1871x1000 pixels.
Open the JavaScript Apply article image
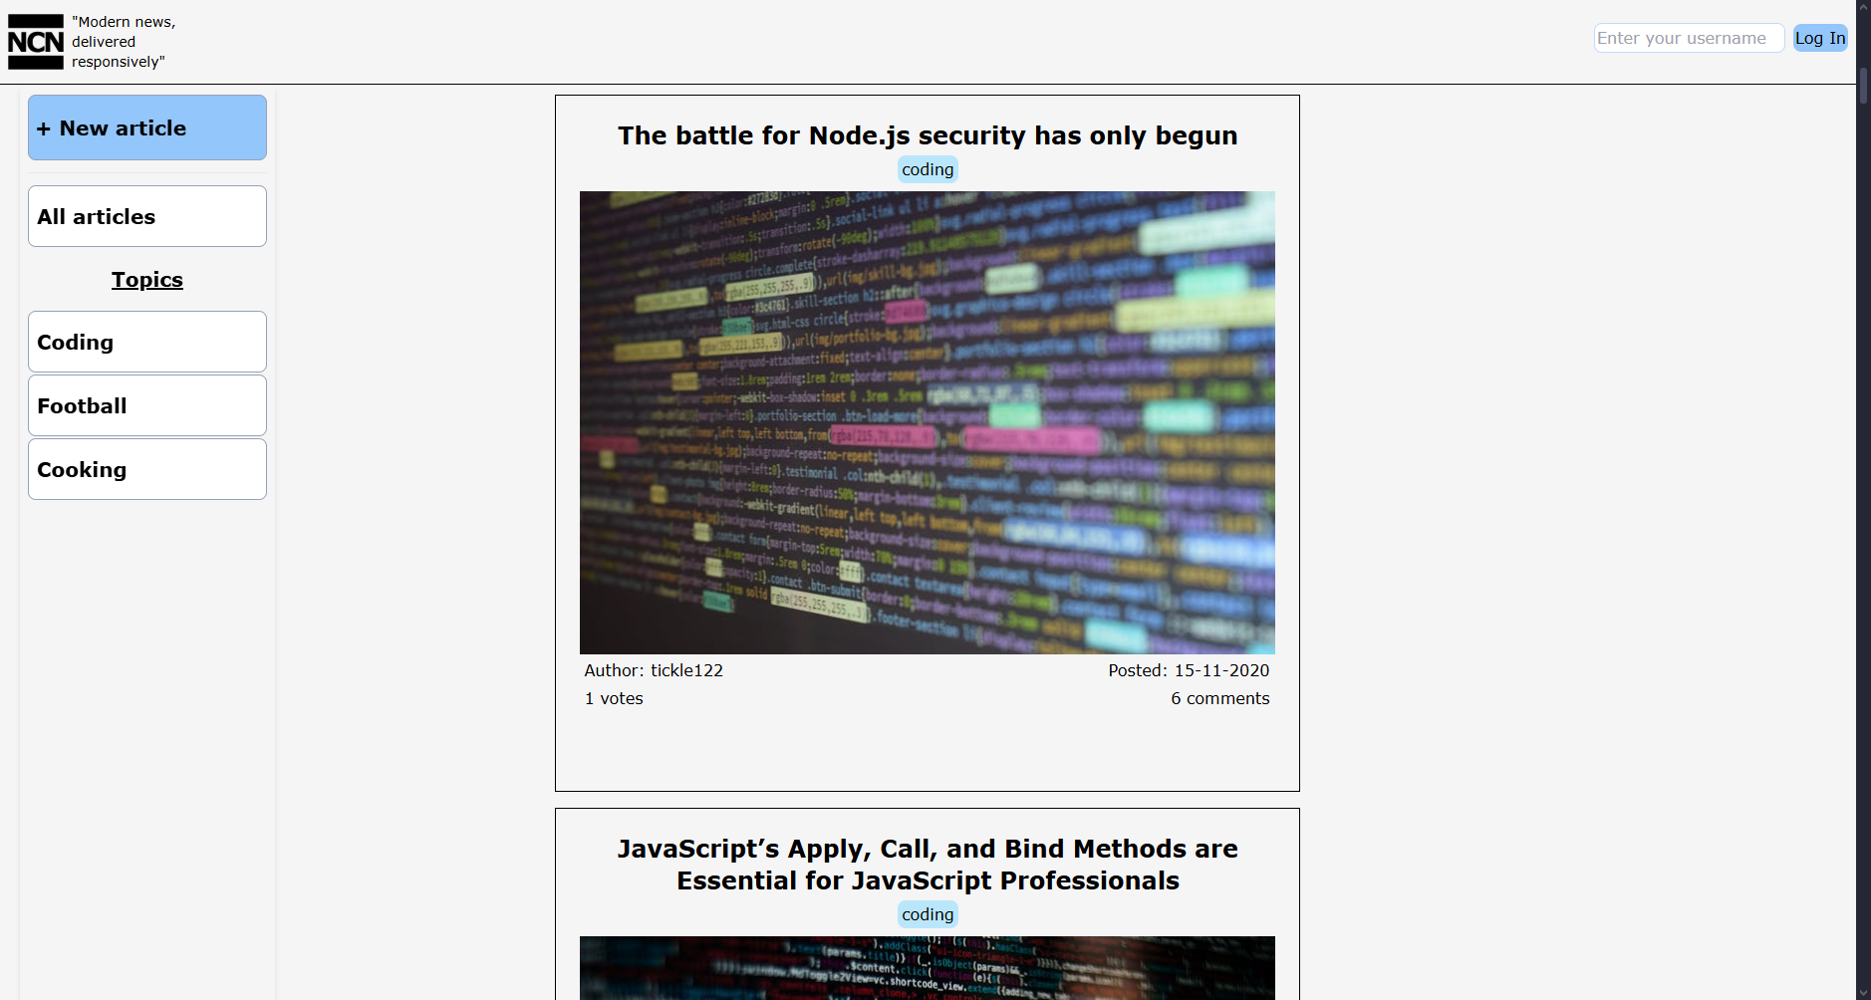[x=928, y=968]
